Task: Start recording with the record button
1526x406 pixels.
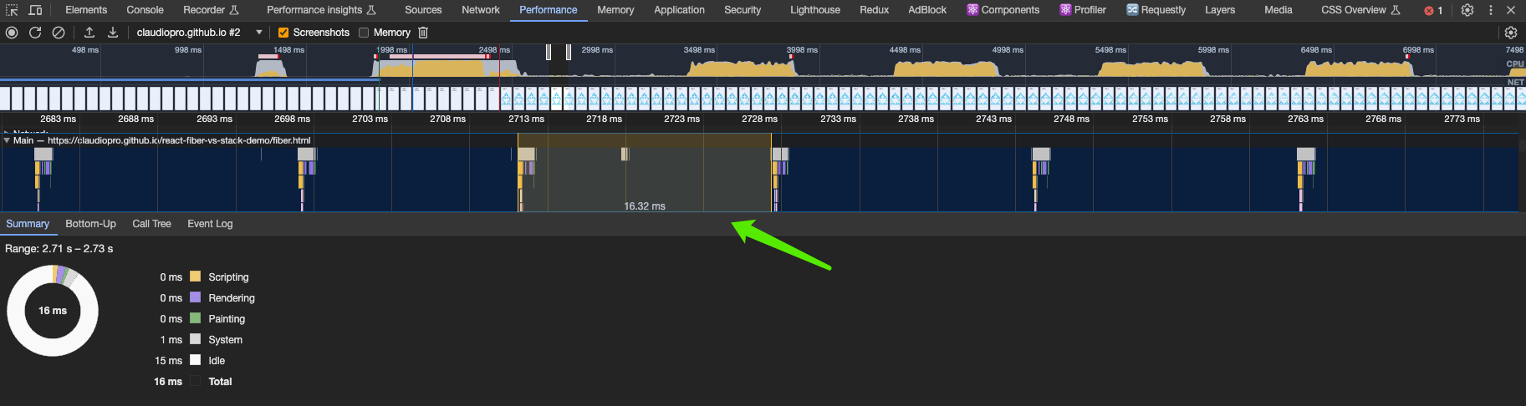Action: (12, 33)
